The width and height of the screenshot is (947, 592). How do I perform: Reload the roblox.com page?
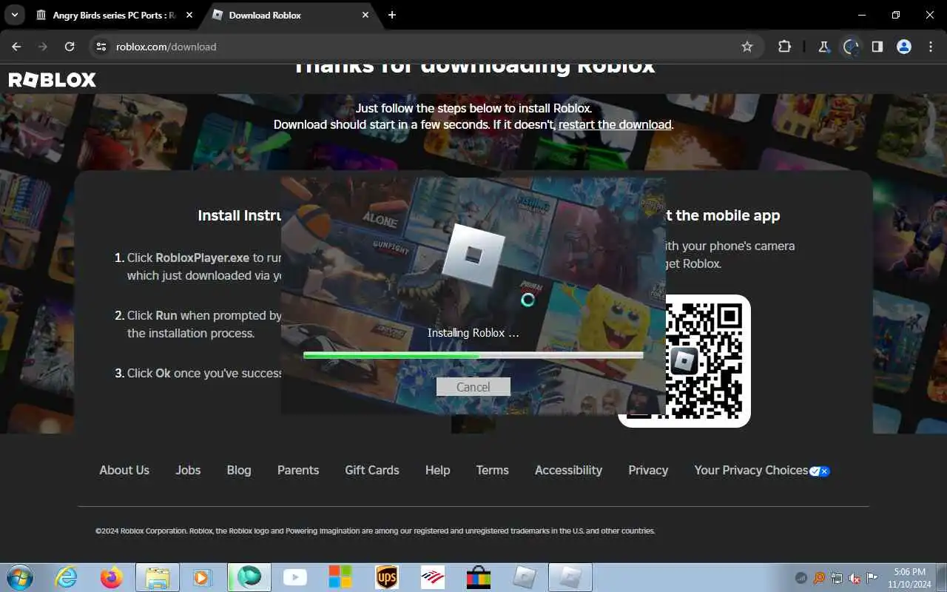pyautogui.click(x=70, y=47)
